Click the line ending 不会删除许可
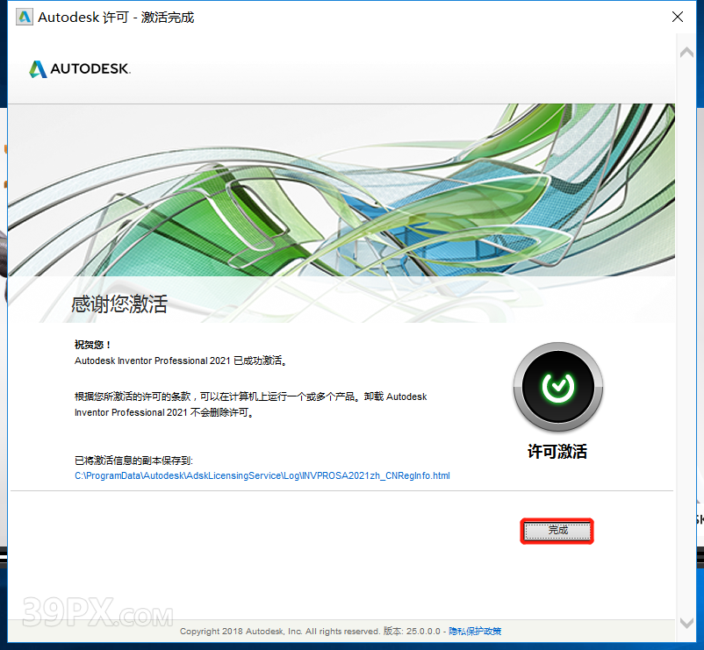 (164, 412)
